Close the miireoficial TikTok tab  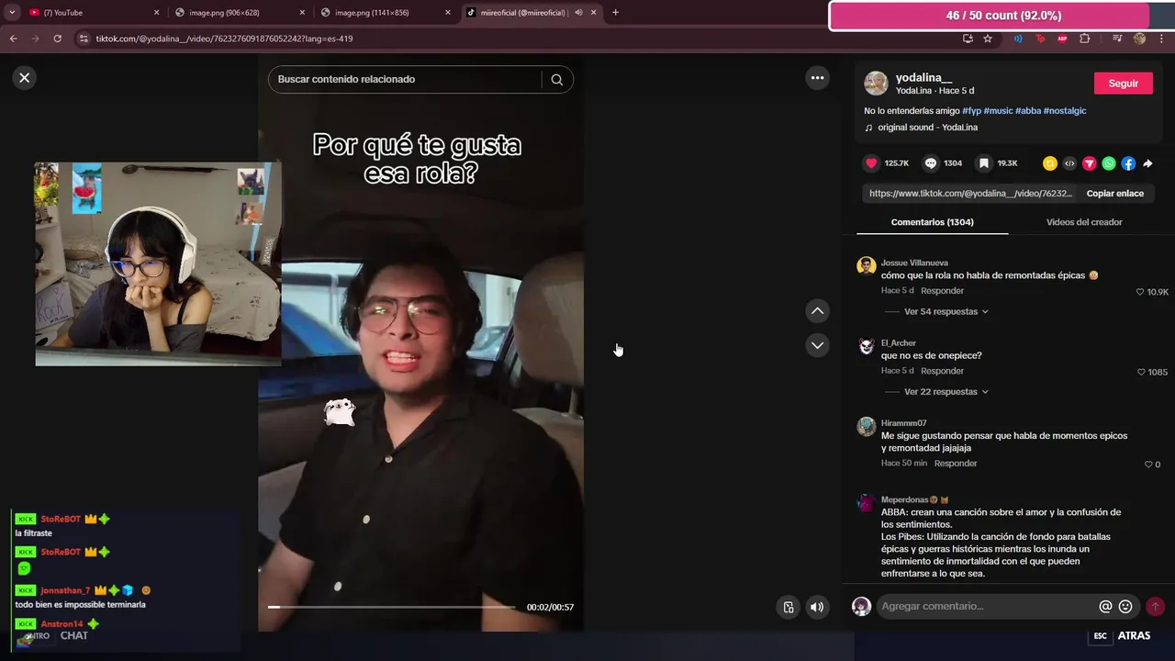(593, 13)
